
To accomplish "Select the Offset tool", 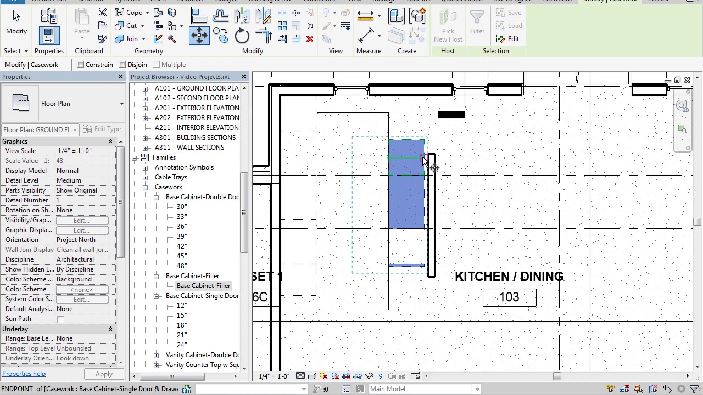I will point(221,16).
